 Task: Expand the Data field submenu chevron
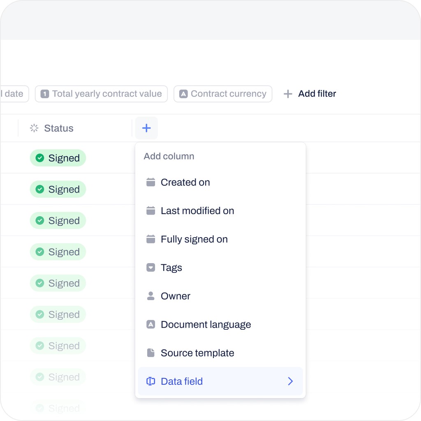[x=290, y=381]
